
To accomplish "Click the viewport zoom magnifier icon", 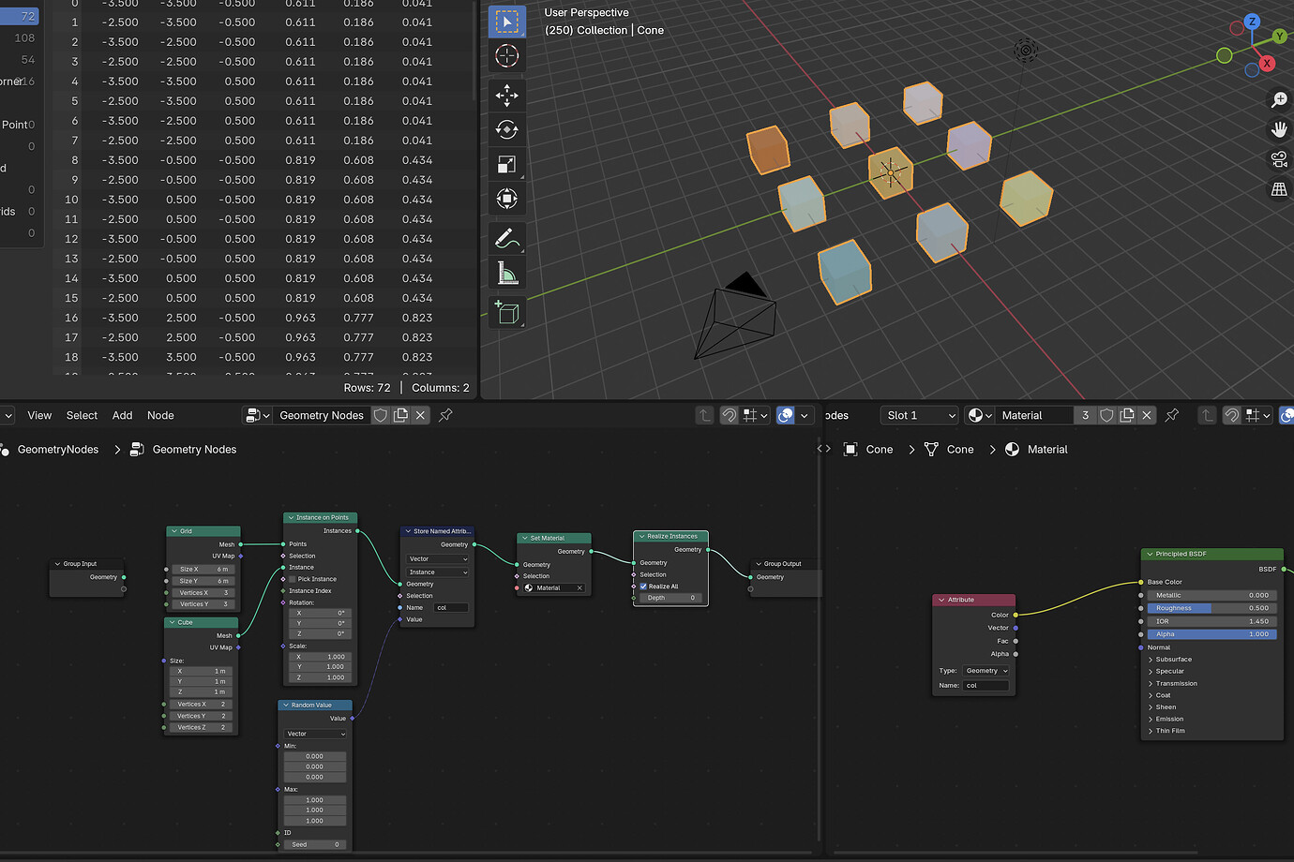I will coord(1279,100).
